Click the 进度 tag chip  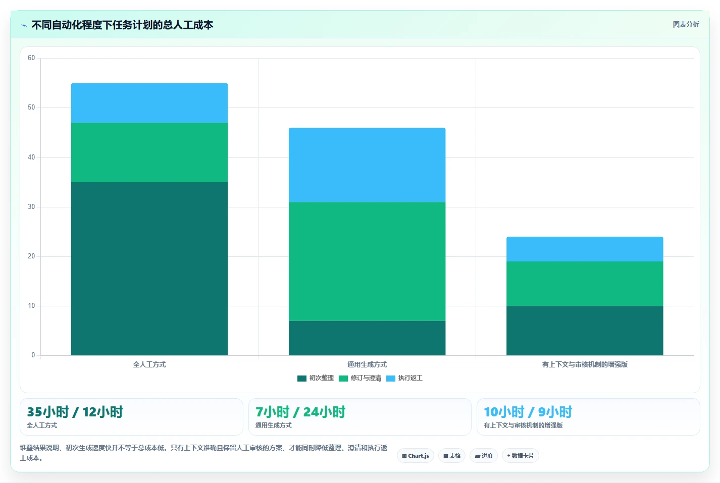[484, 456]
